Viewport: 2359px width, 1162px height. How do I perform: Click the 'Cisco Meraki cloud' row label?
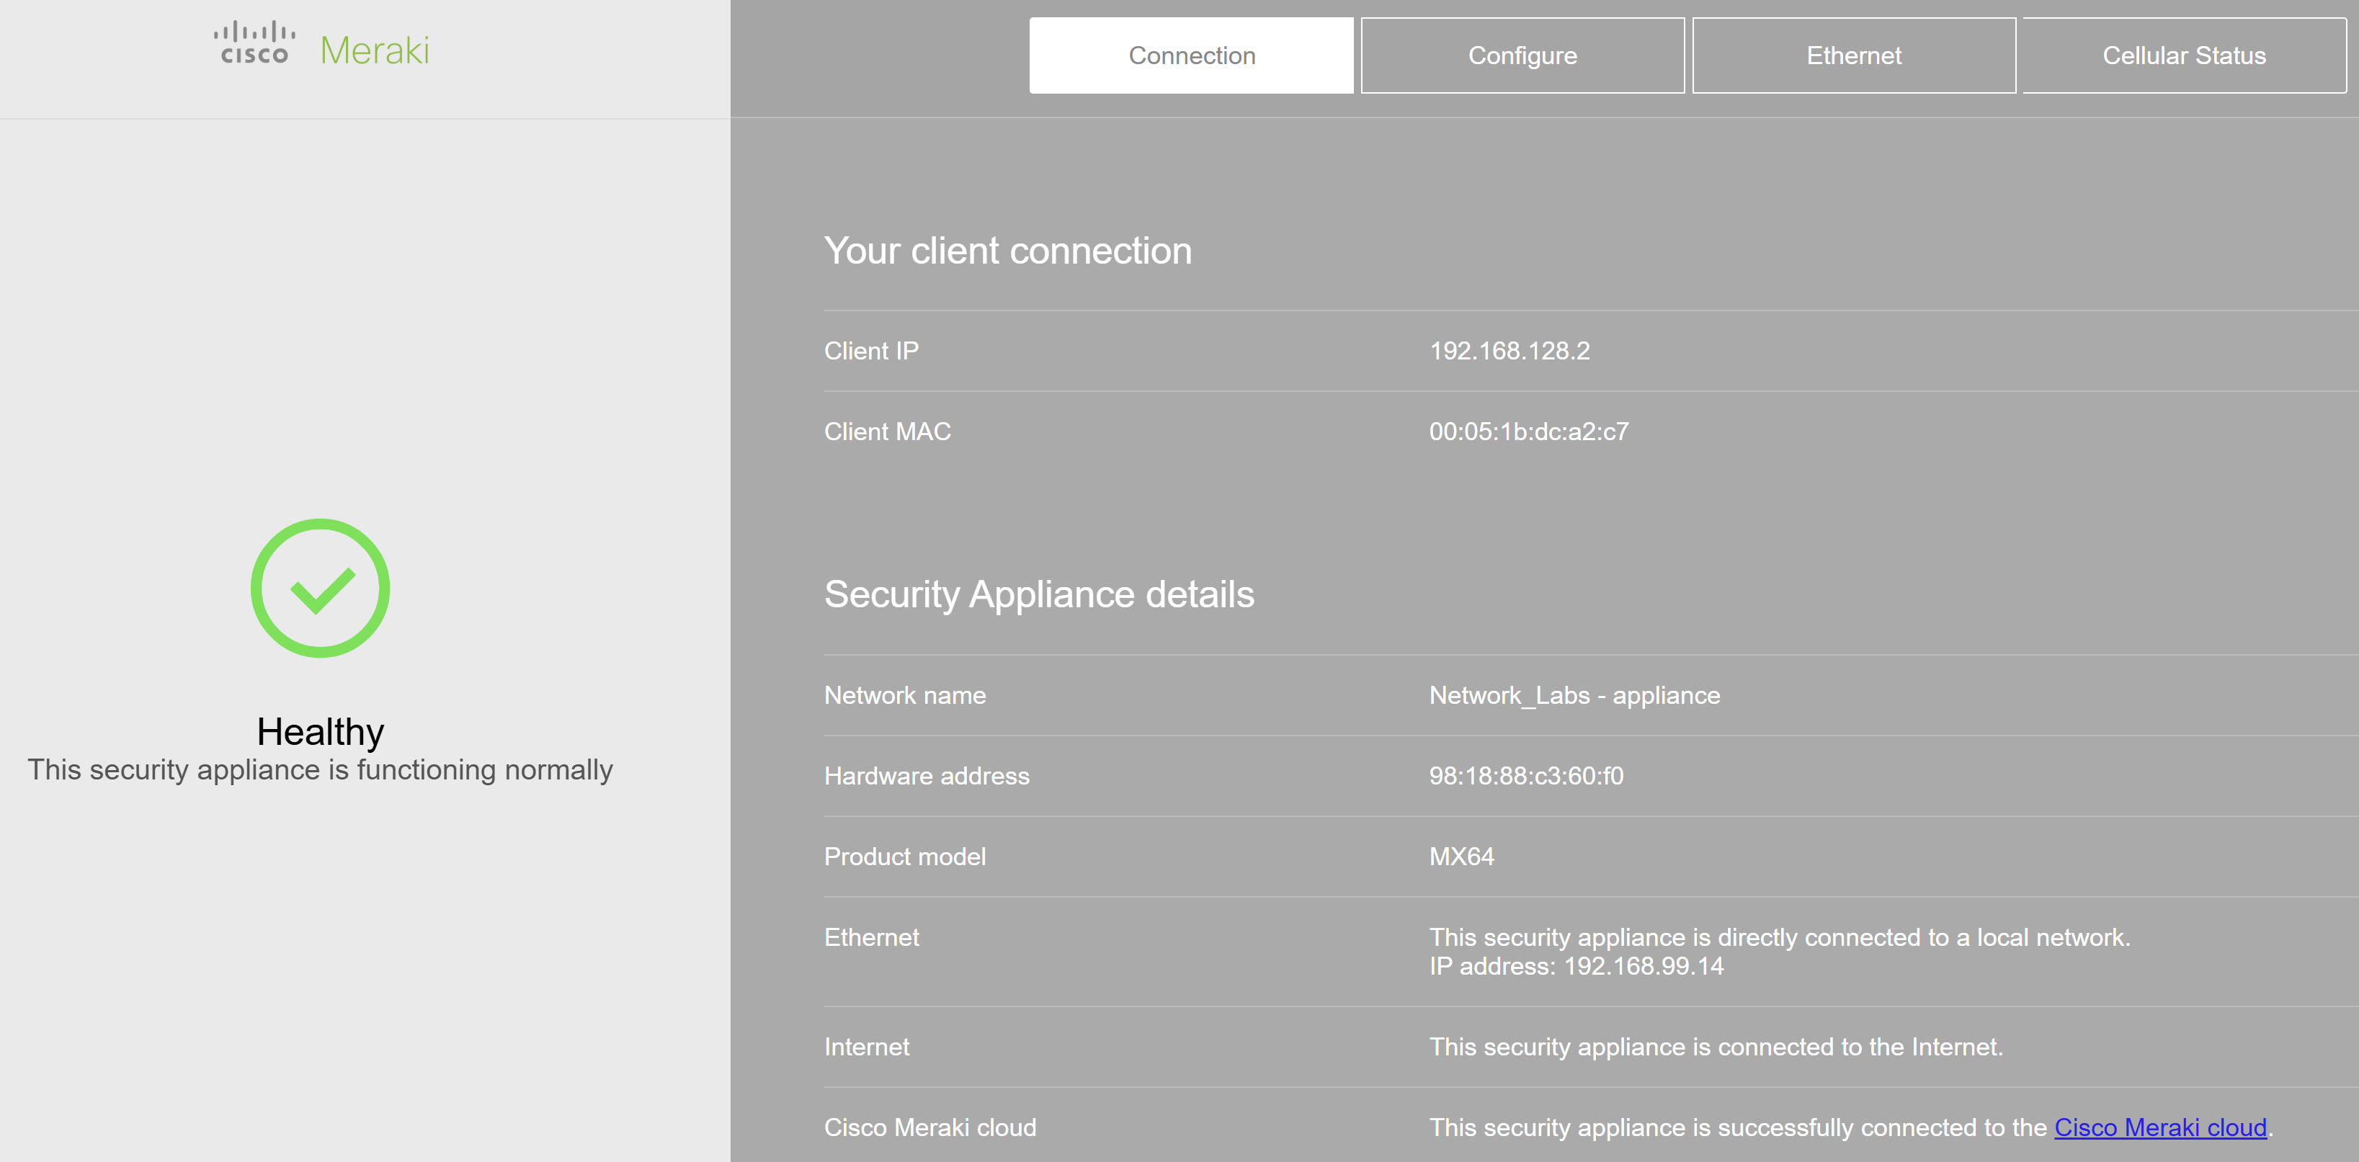(x=929, y=1127)
